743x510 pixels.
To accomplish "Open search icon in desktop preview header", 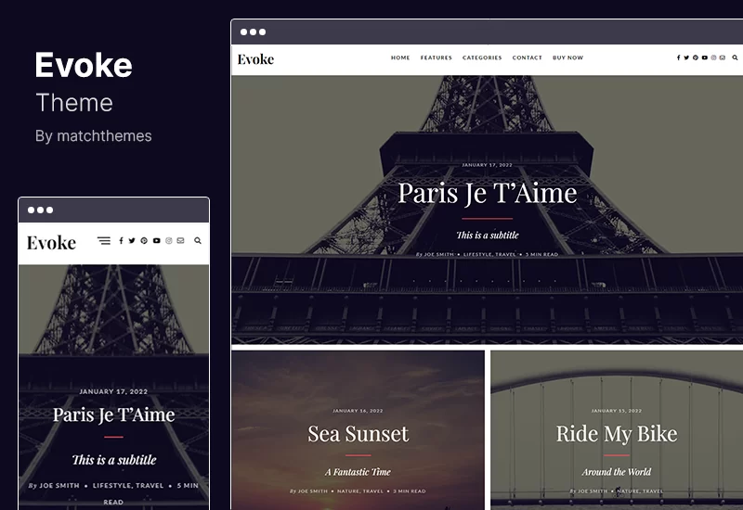I will point(735,57).
